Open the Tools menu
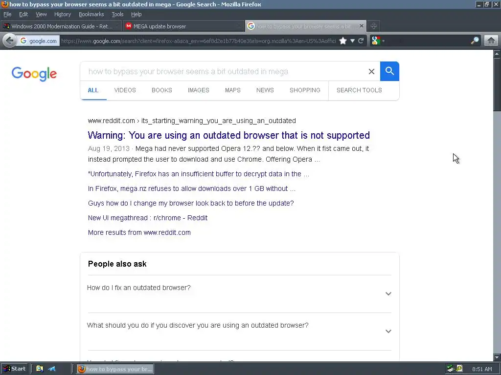This screenshot has width=501, height=375. (117, 14)
